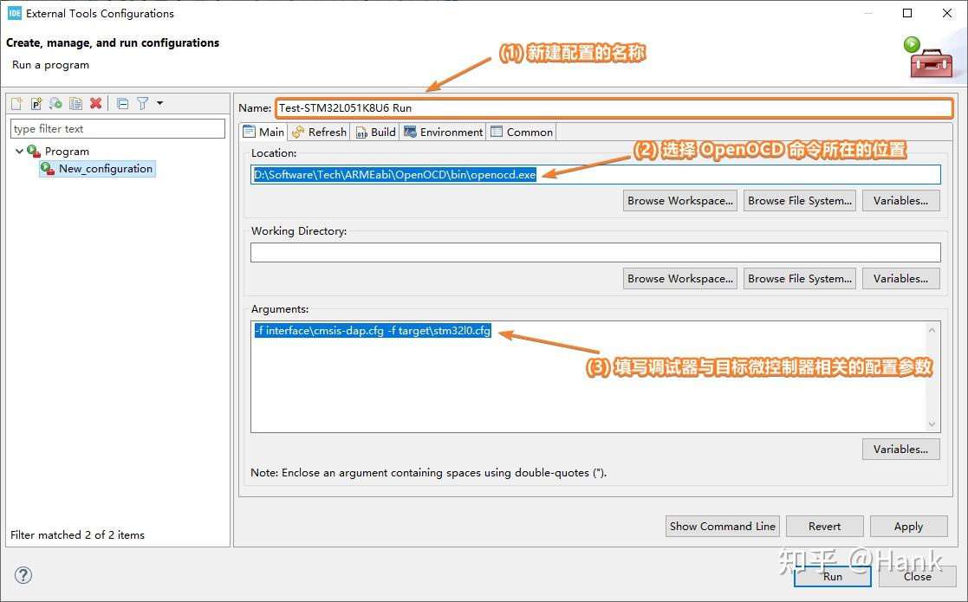Click Variables button below the Arguments box

(900, 449)
